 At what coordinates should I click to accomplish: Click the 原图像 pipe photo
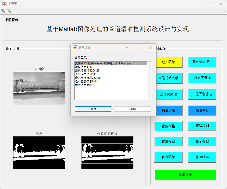pos(39,88)
